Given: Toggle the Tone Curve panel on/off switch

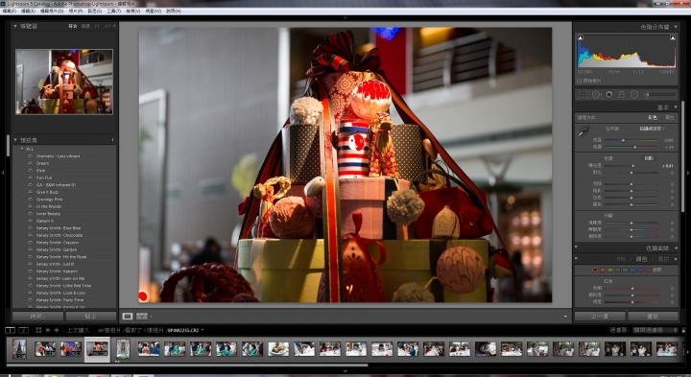Looking at the screenshot, I should tap(577, 248).
